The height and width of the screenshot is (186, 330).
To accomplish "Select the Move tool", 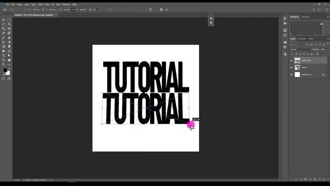I will pyautogui.click(x=4, y=20).
